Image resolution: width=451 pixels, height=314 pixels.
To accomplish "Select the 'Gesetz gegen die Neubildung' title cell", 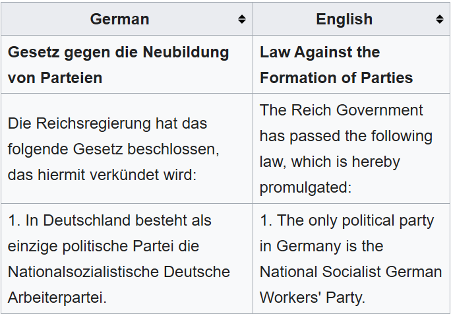I will (x=127, y=65).
